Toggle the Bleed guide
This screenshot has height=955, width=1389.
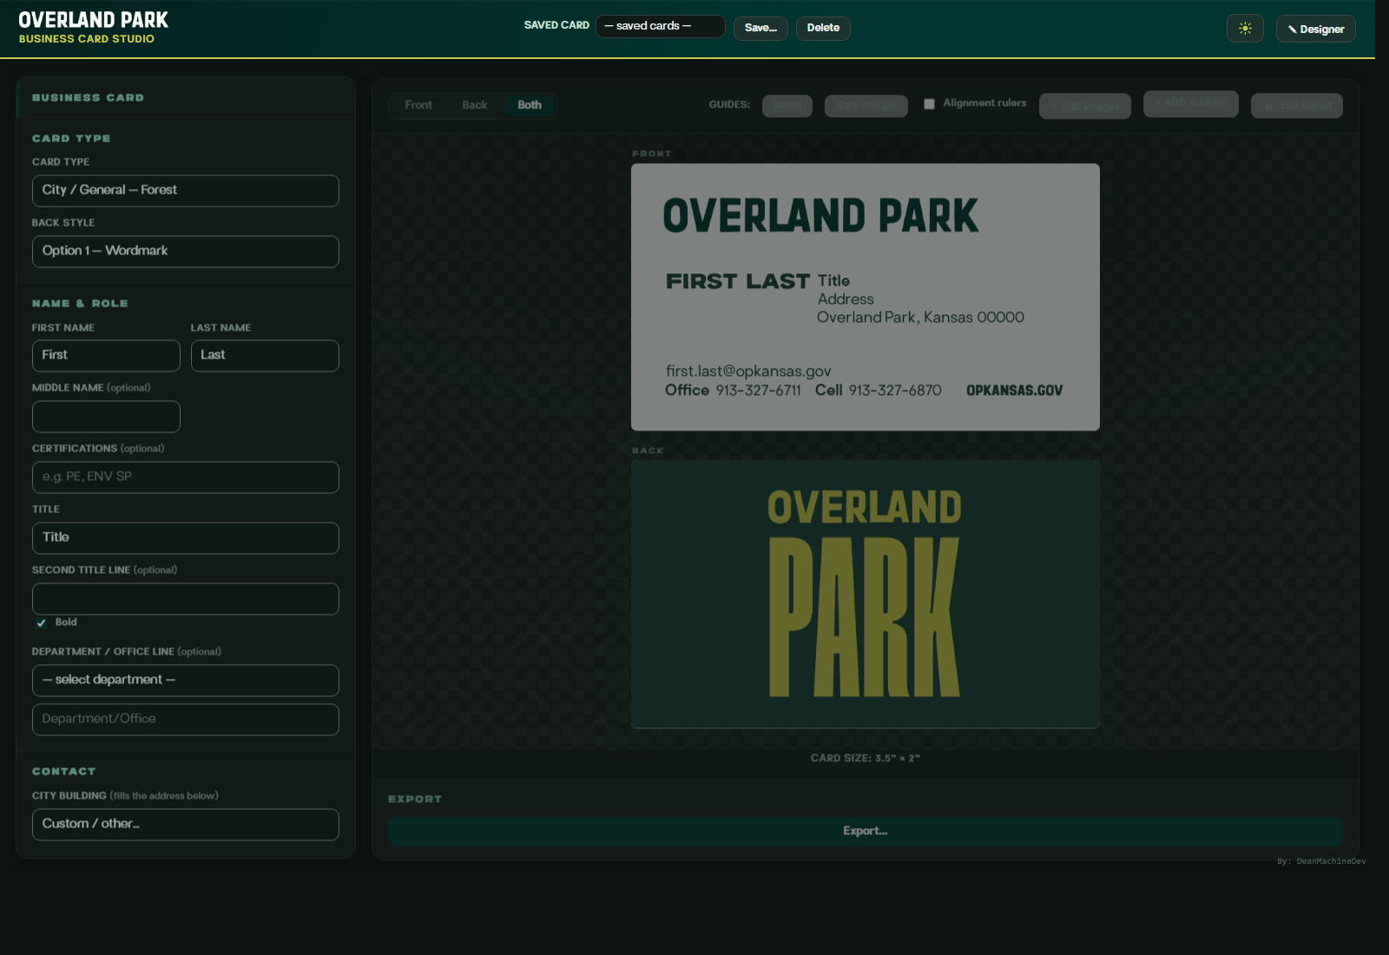[787, 105]
